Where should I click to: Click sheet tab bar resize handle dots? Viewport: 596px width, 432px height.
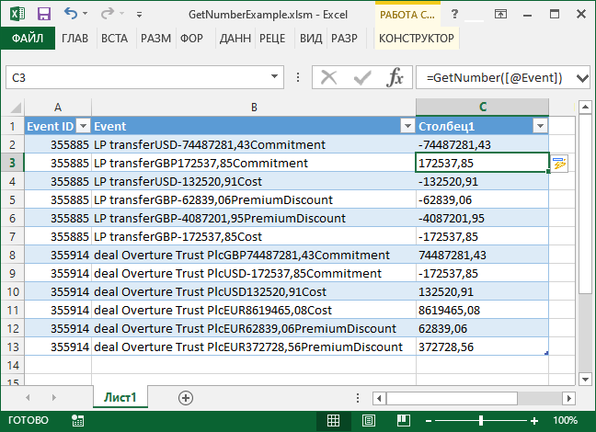pos(358,398)
